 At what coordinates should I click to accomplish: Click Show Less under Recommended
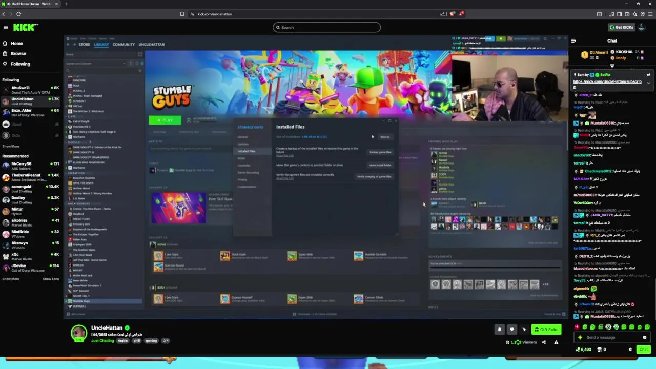pos(51,279)
